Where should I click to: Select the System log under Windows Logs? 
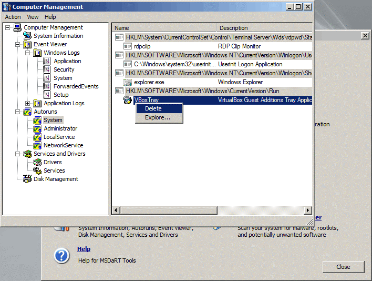click(x=63, y=78)
